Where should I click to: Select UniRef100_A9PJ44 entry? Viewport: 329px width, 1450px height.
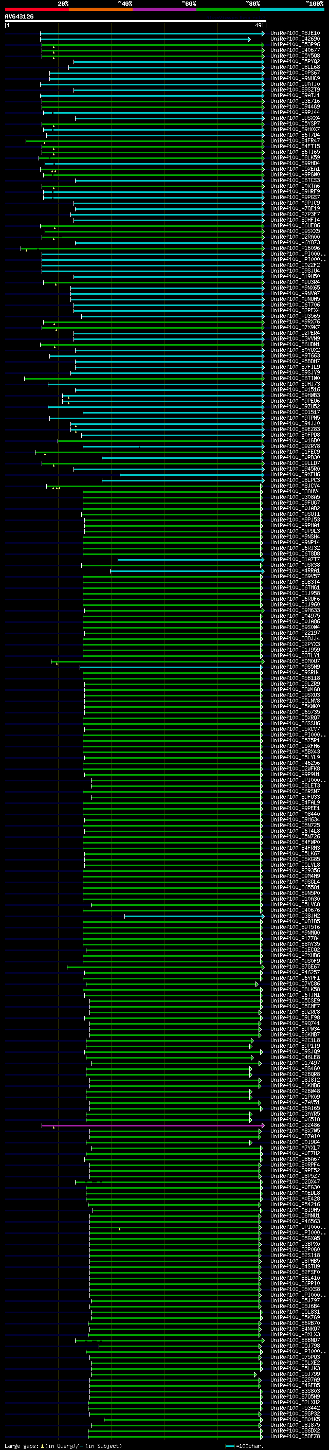pyautogui.click(x=295, y=113)
